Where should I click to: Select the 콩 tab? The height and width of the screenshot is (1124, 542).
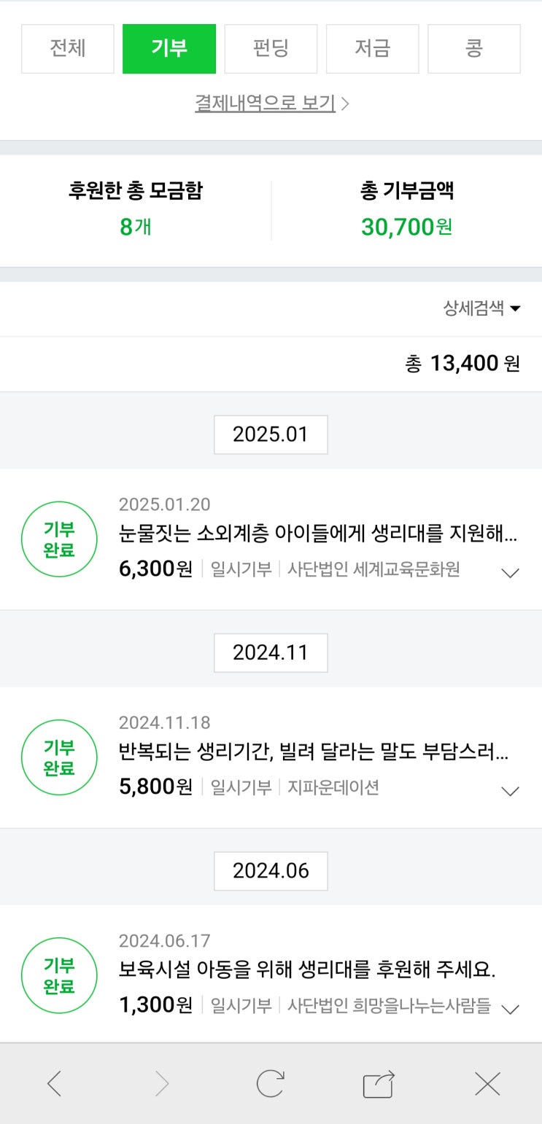click(474, 49)
